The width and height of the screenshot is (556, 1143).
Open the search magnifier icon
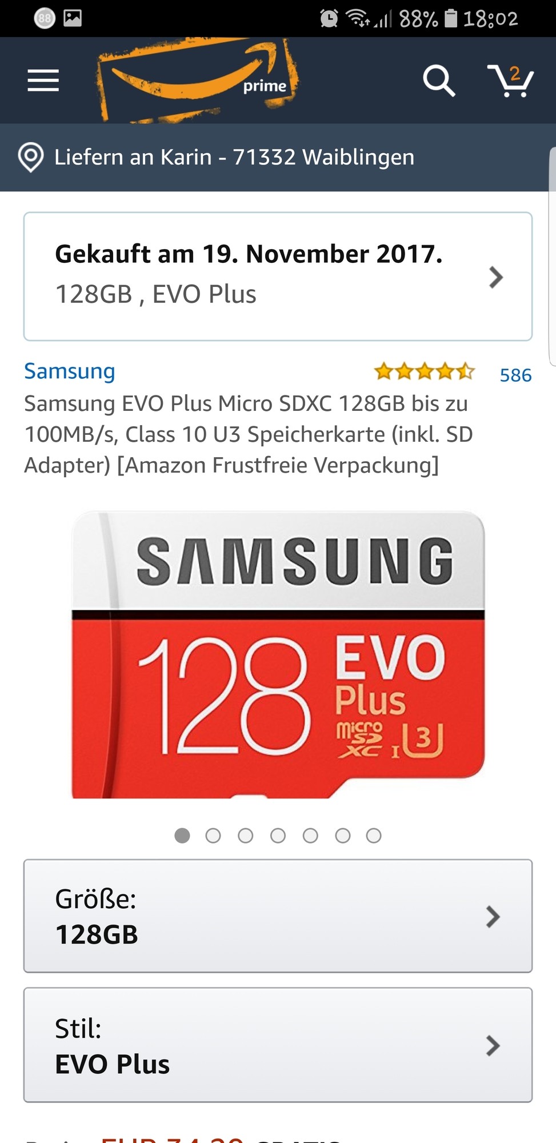439,81
